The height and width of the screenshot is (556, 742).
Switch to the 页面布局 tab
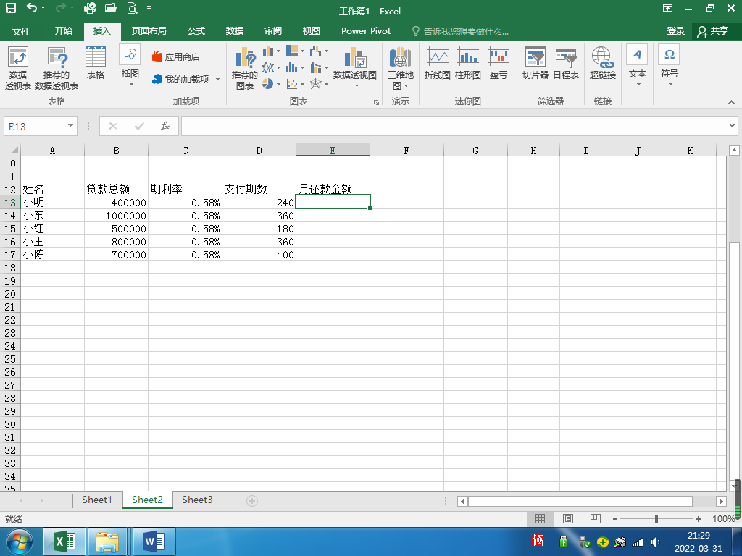pyautogui.click(x=149, y=31)
